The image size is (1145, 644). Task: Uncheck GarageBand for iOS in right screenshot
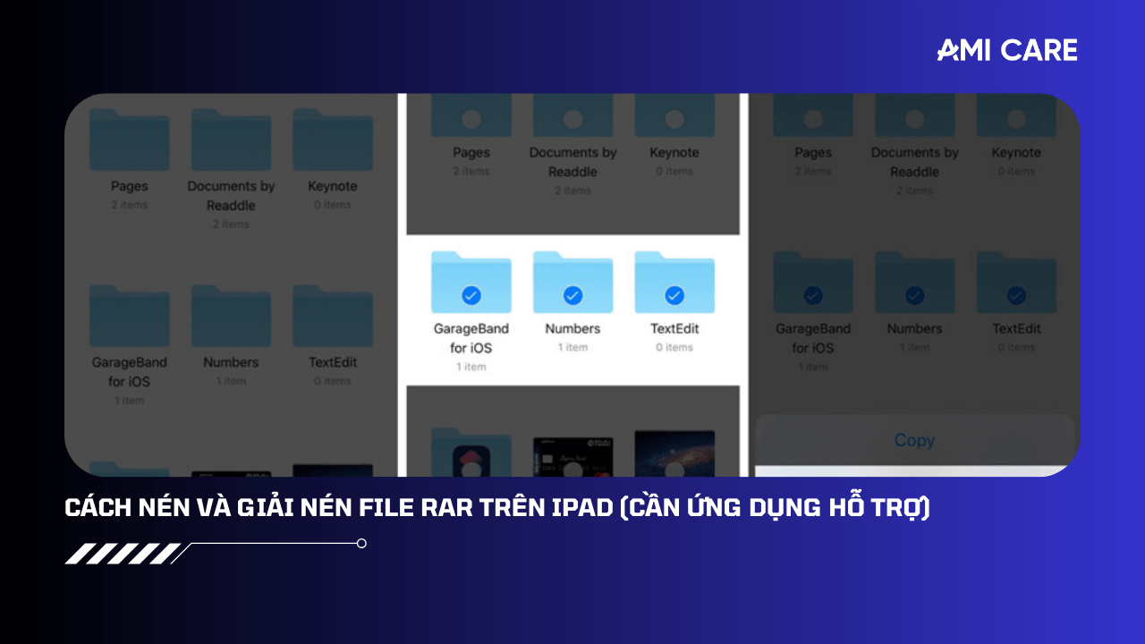813,295
